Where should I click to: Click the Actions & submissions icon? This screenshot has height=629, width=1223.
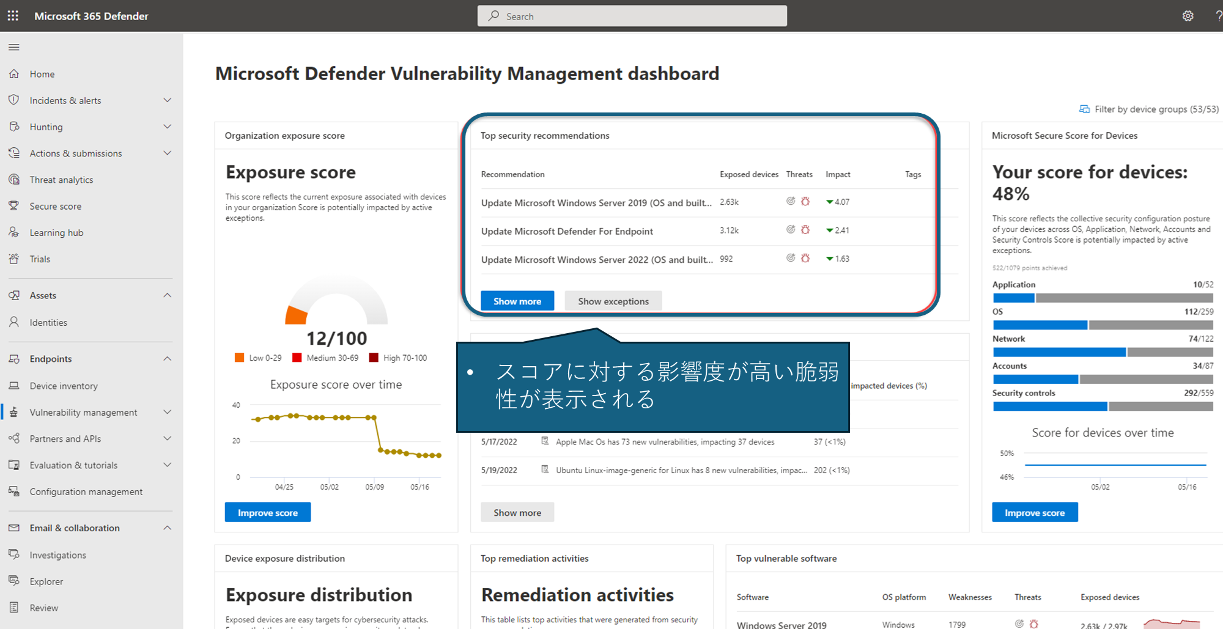(x=14, y=153)
